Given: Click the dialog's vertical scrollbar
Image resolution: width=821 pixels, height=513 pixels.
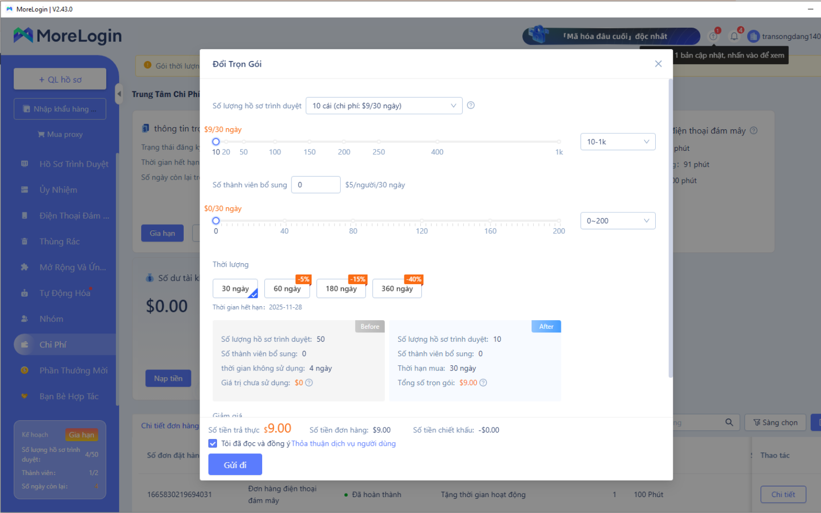Looking at the screenshot, I should [x=670, y=228].
